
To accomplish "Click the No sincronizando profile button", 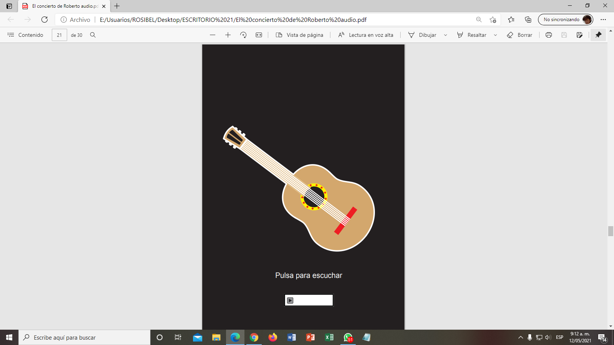I will click(566, 20).
